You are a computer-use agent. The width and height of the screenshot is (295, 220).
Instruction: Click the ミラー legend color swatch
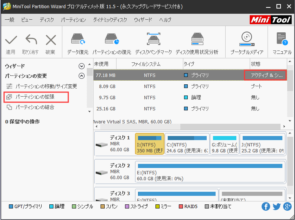pos(157,207)
